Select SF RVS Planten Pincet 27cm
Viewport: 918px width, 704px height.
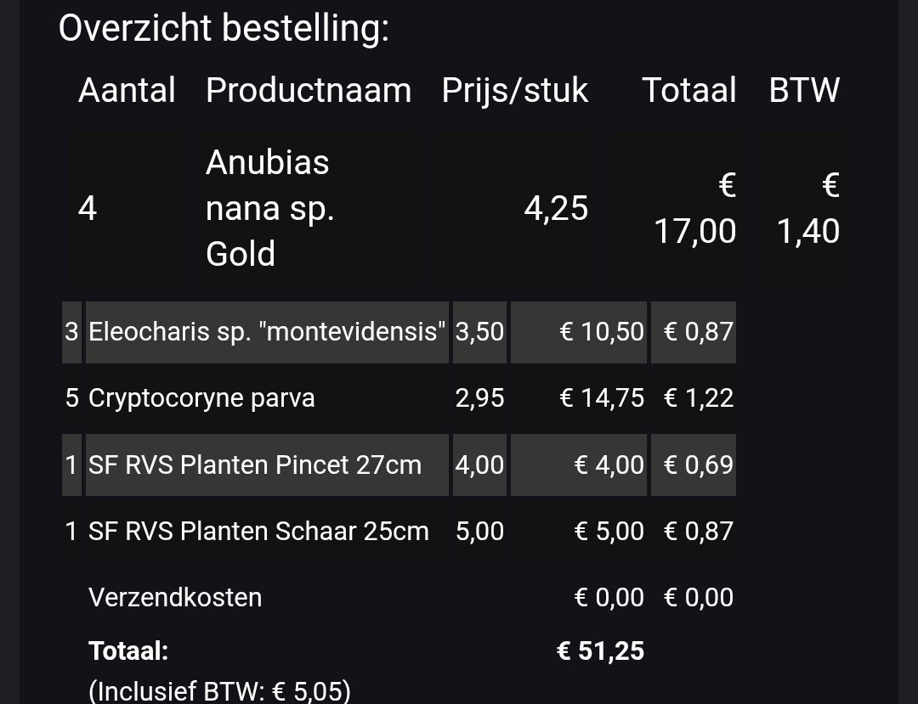[255, 465]
